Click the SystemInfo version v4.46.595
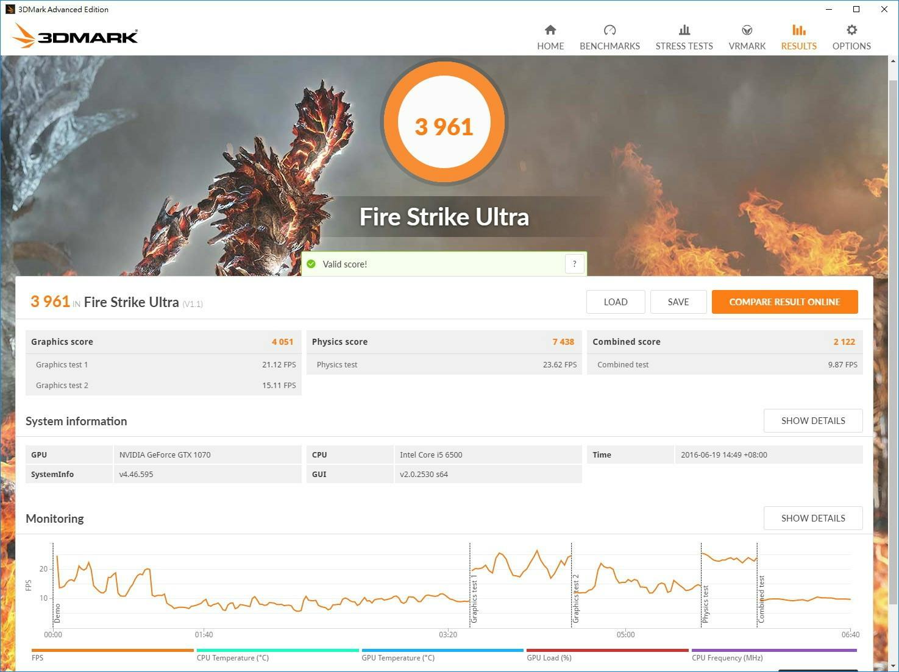This screenshot has width=899, height=672. point(136,474)
